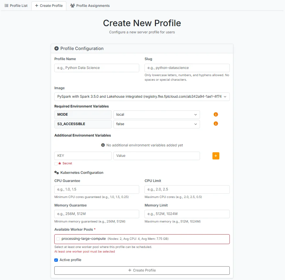285x280 pixels.
Task: Click the Profile Configuration plus-circle icon
Action: pos(57,48)
